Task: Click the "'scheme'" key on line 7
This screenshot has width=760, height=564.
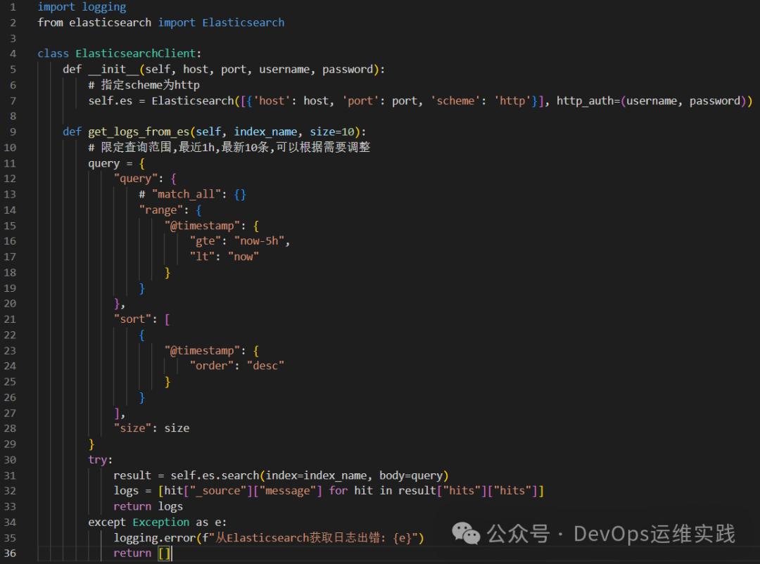Action: (455, 101)
